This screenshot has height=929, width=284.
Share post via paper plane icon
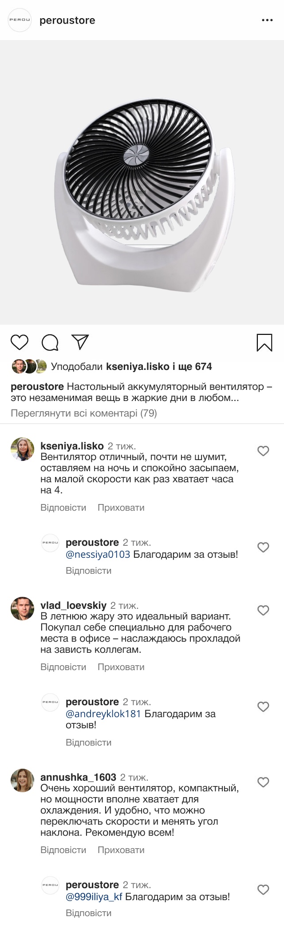pyautogui.click(x=80, y=342)
